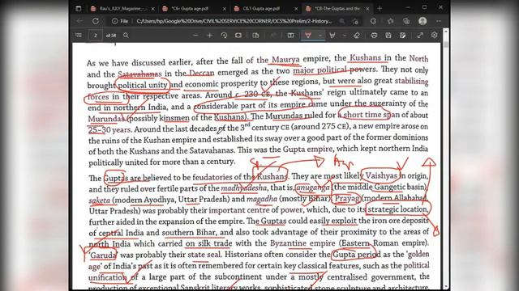Reload the current PDF page

point(96,21)
